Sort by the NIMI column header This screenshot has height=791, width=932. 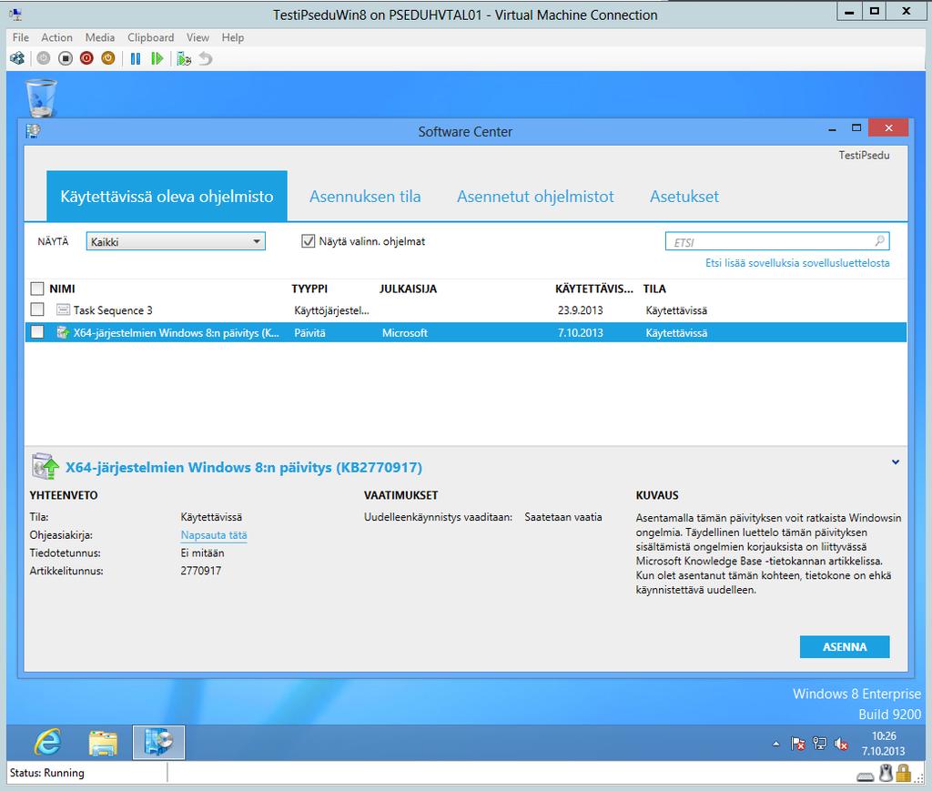pyautogui.click(x=62, y=289)
